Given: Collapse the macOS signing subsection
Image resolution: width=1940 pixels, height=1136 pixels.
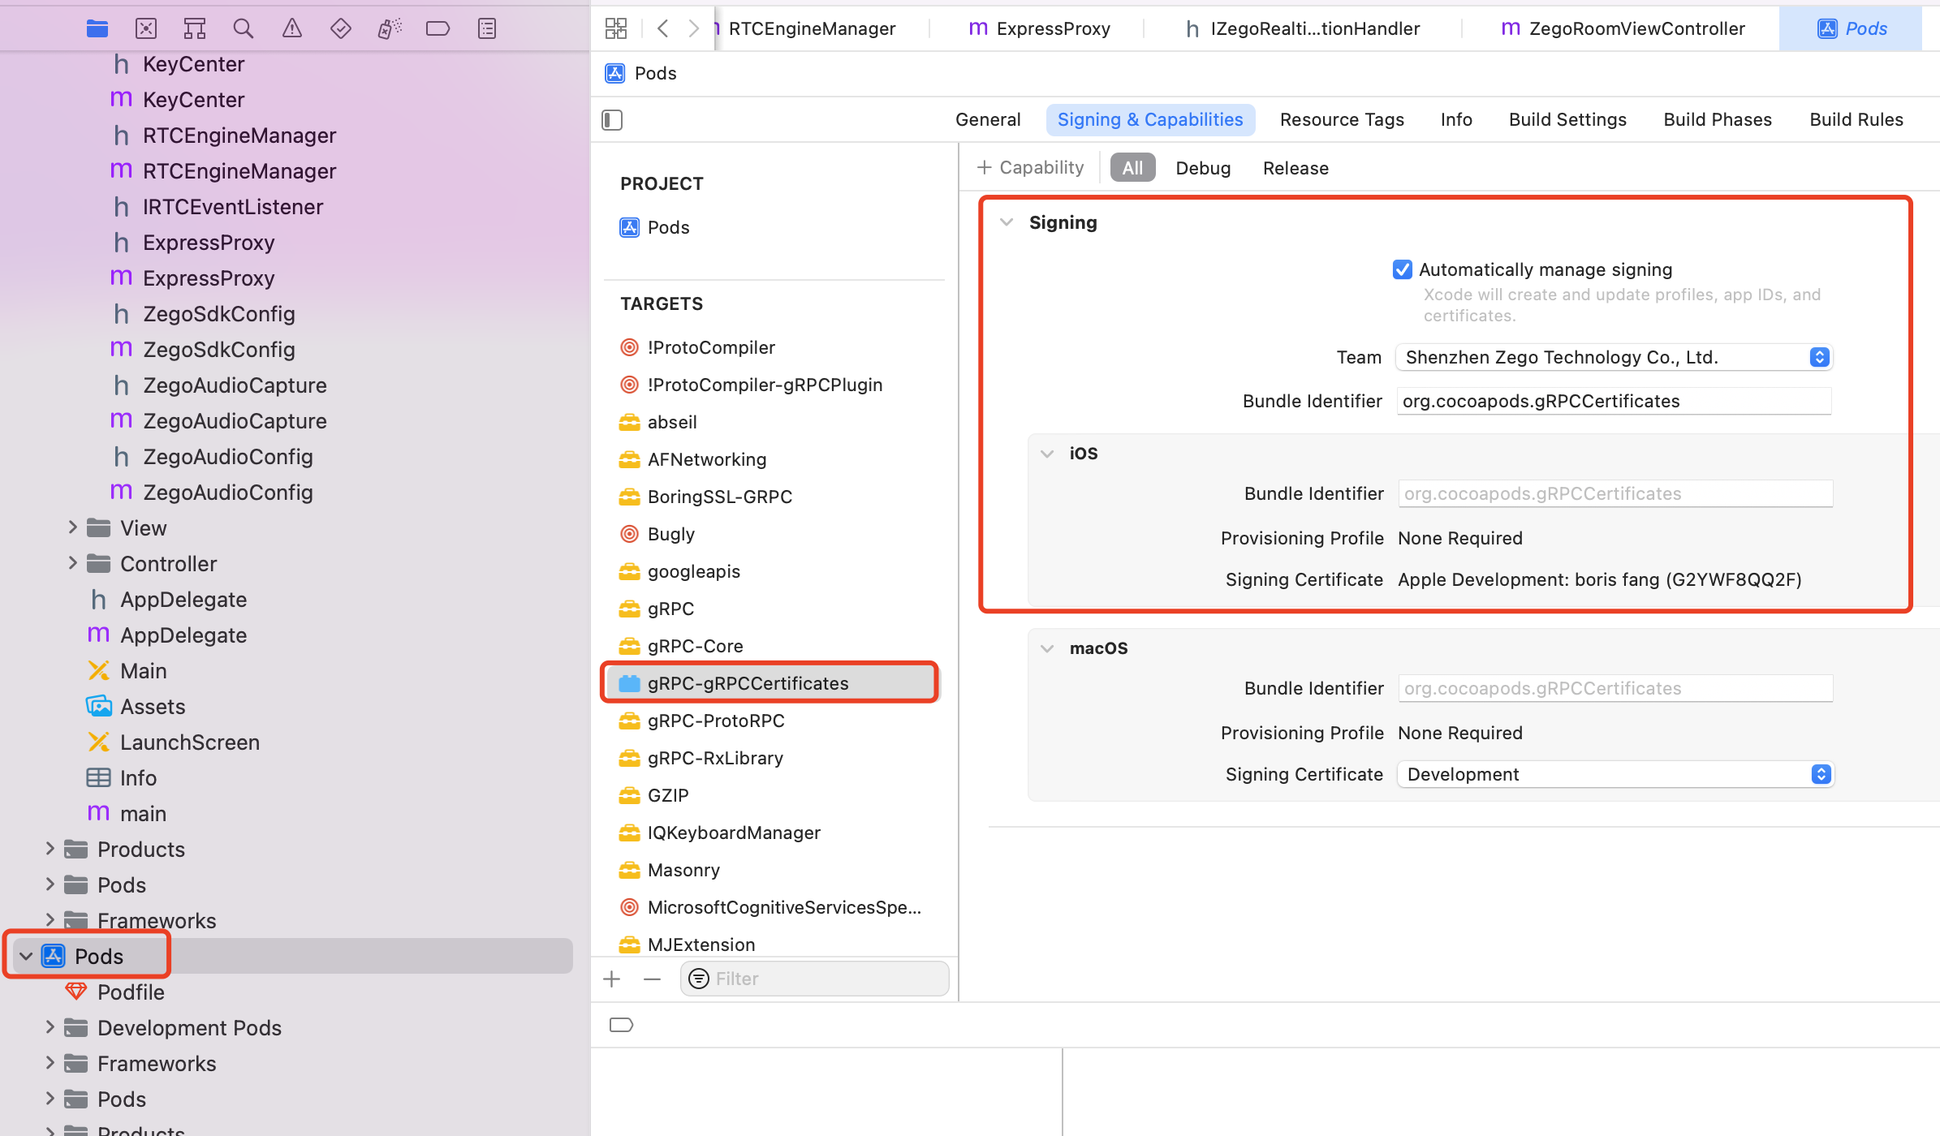Looking at the screenshot, I should tap(1047, 648).
